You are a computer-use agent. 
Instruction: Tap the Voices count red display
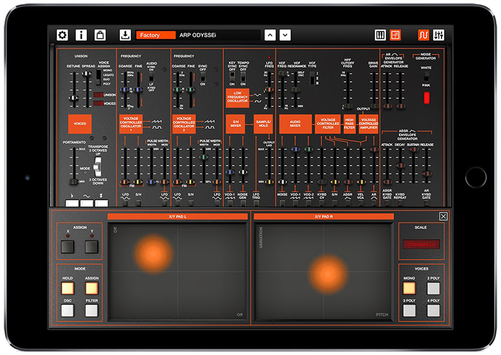pos(98,103)
